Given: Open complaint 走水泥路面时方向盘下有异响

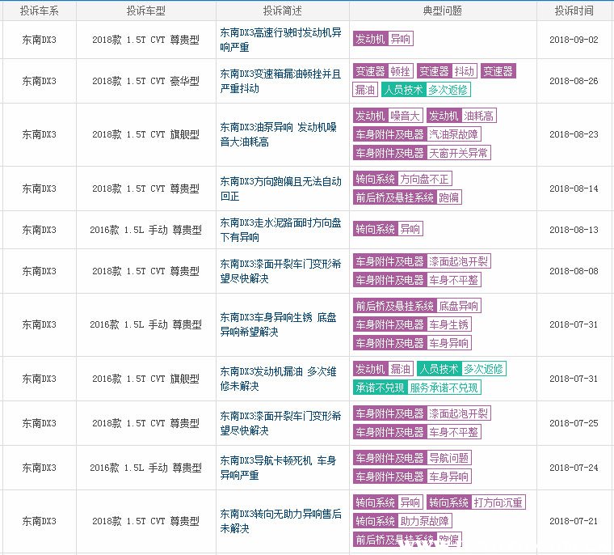Looking at the screenshot, I should (280, 230).
